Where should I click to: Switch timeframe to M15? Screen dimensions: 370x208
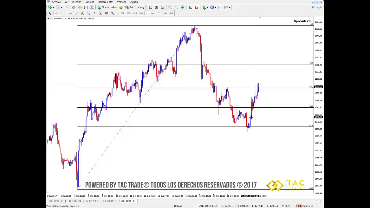pos(135,13)
